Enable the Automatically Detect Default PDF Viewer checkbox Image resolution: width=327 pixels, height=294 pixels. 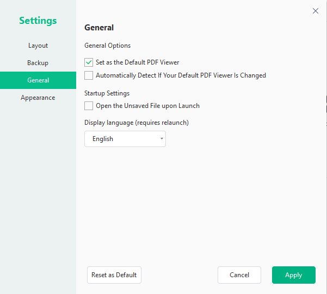click(x=89, y=75)
